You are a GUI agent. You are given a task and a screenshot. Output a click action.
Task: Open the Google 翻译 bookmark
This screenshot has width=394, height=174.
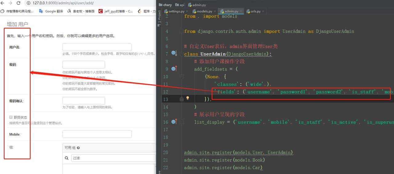(51, 11)
